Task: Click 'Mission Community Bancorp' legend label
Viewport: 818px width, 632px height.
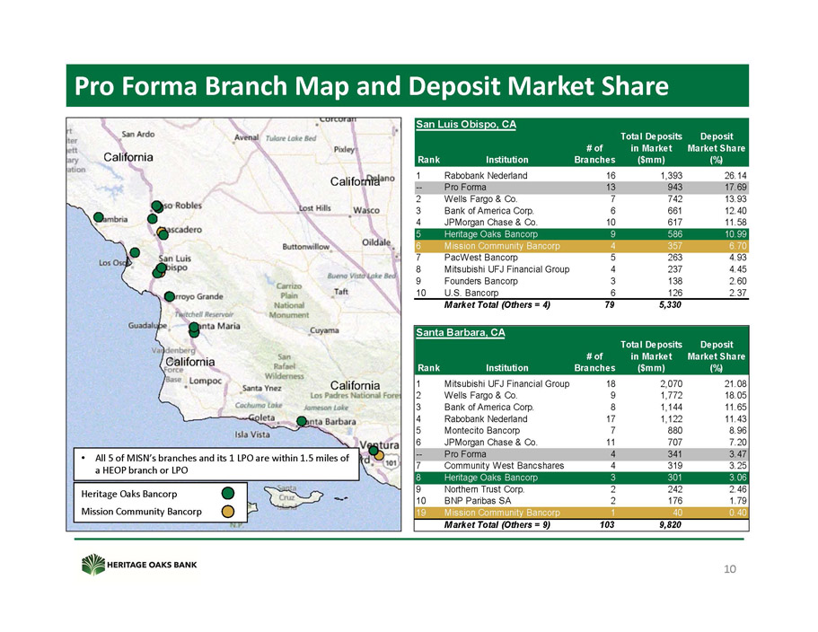Action: pos(141,512)
